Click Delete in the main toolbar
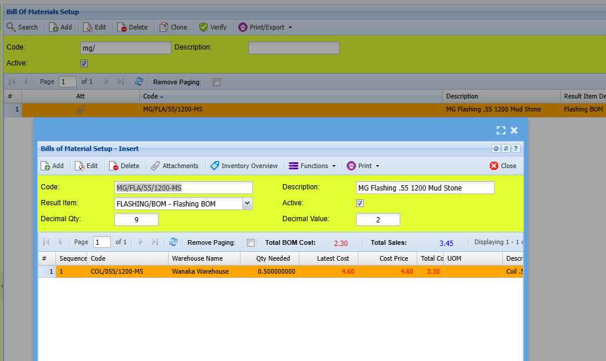The height and width of the screenshot is (361, 606). (132, 27)
